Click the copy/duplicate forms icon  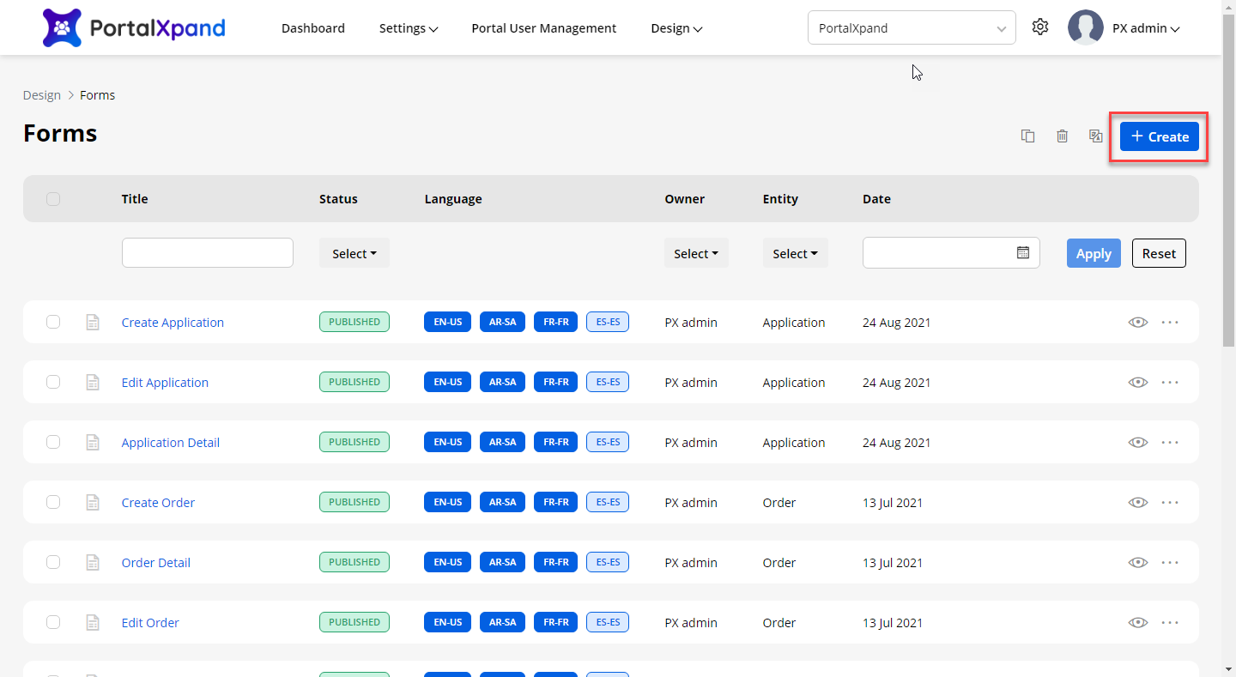coord(1027,136)
